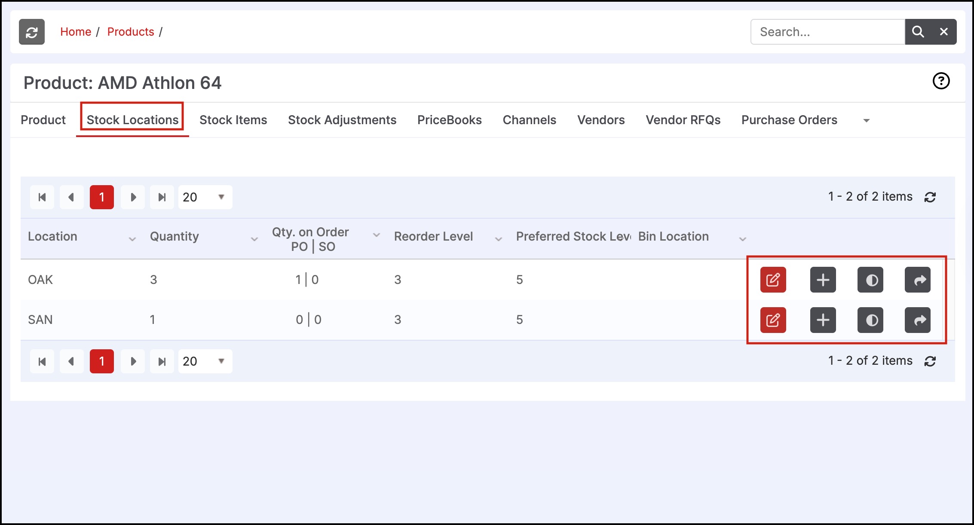Refresh the grid using top pager icon
Screen dimensions: 974x525
(x=930, y=197)
